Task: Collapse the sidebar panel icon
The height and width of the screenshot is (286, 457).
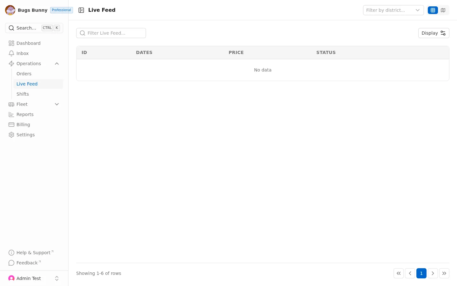Action: (x=81, y=10)
